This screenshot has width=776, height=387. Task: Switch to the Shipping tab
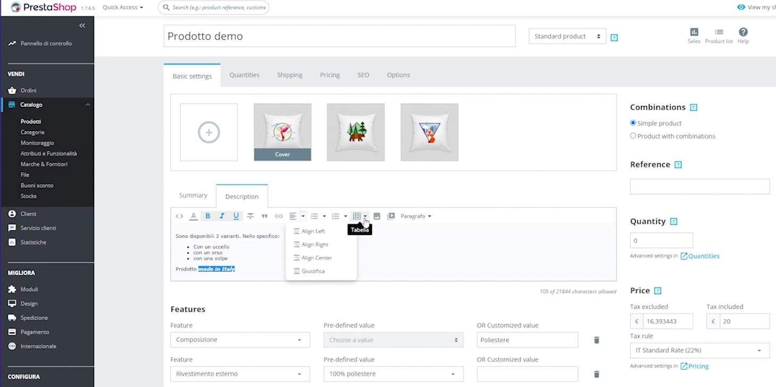(290, 75)
